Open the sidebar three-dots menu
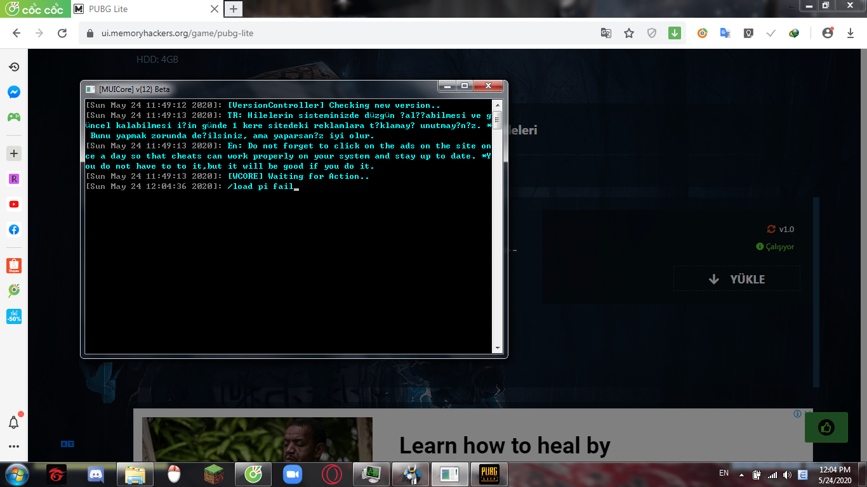This screenshot has width=867, height=487. click(14, 446)
